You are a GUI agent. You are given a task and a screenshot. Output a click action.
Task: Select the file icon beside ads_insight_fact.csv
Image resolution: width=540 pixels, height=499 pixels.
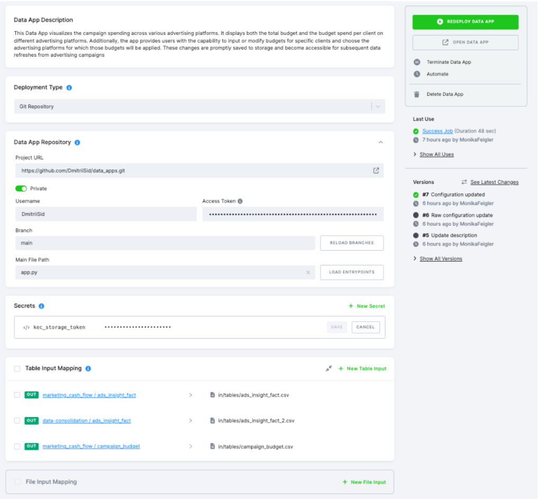coord(213,395)
